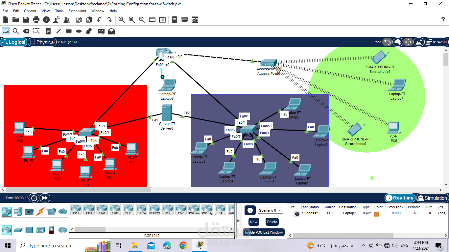This screenshot has width=449, height=252.
Task: Open the Extensions menu
Action: pyautogui.click(x=77, y=11)
